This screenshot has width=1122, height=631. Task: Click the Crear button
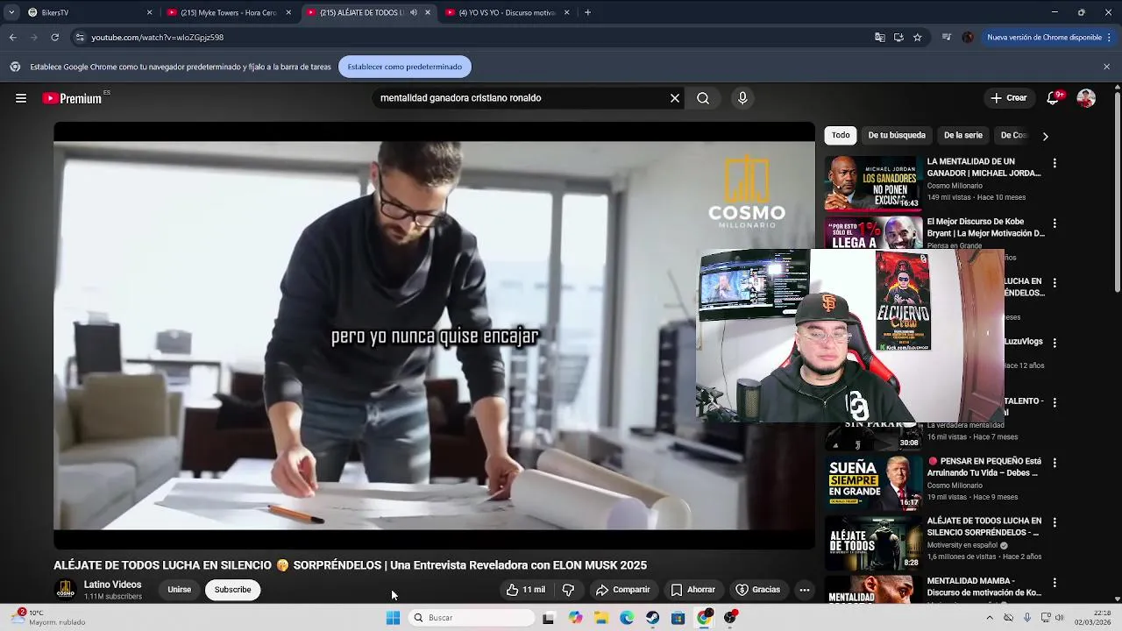click(x=1009, y=98)
